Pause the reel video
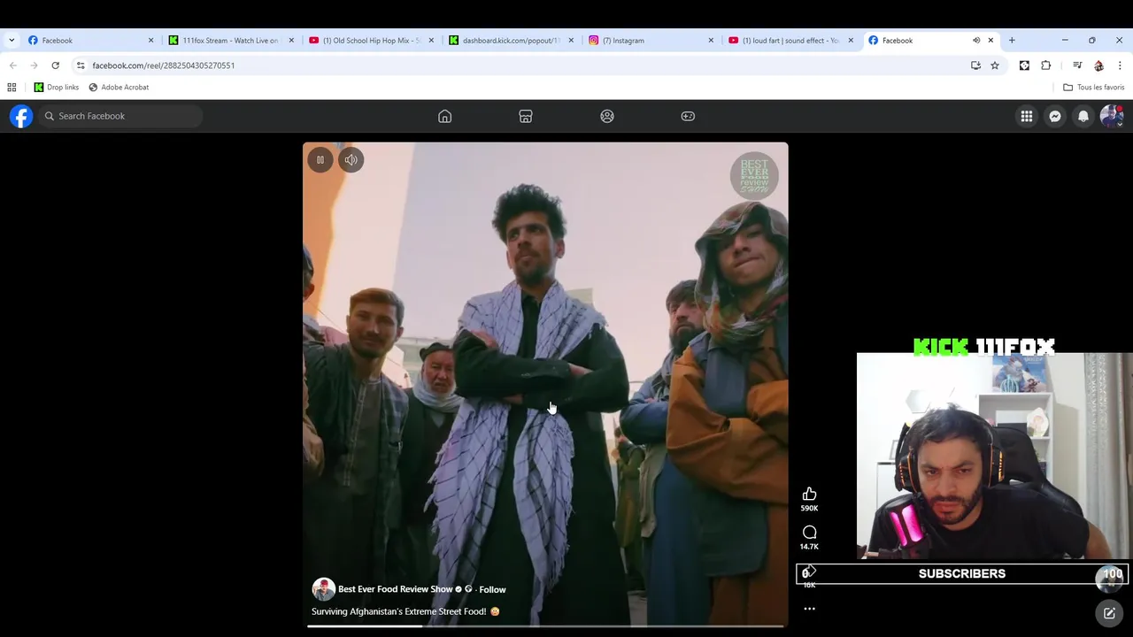Viewport: 1133px width, 637px height. (x=320, y=160)
